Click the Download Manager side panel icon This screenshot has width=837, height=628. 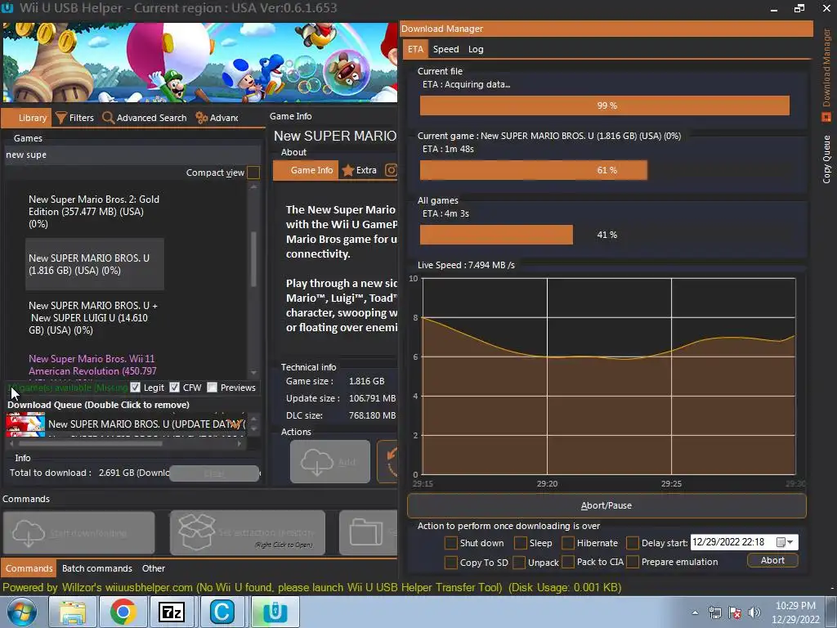click(826, 117)
